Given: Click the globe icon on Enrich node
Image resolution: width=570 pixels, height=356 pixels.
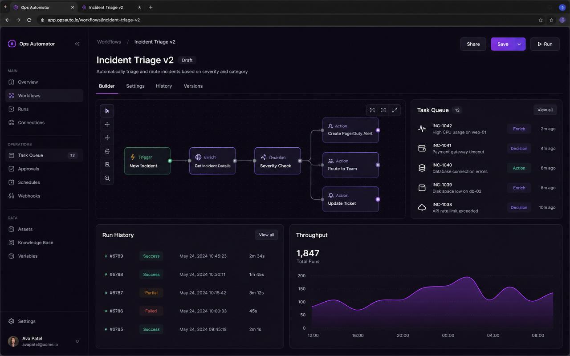Looking at the screenshot, I should [198, 157].
